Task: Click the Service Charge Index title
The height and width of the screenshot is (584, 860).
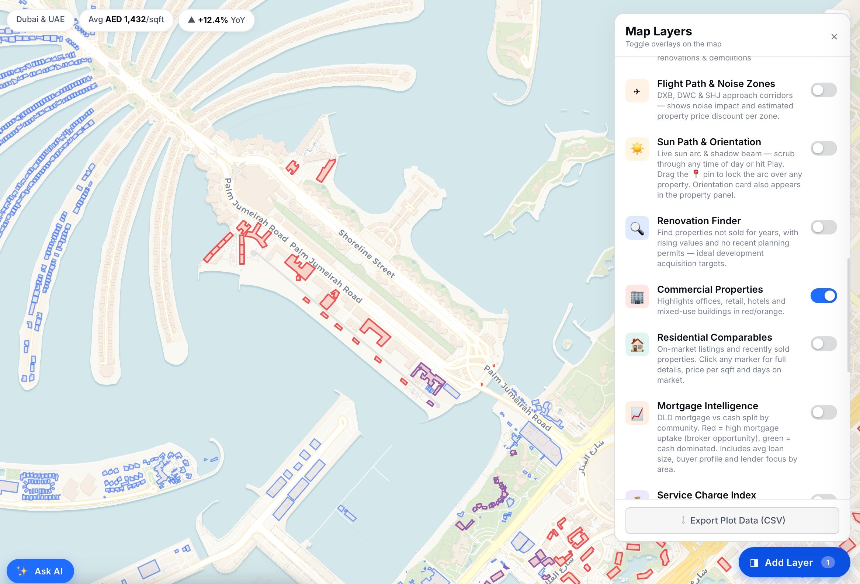Action: 706,495
